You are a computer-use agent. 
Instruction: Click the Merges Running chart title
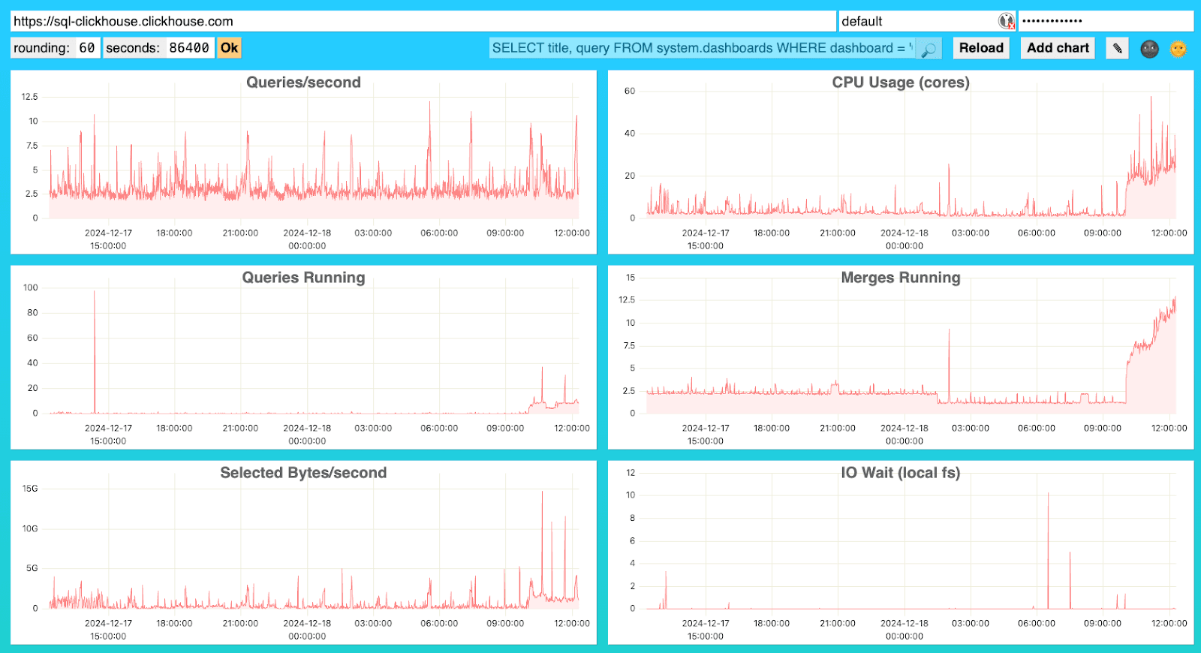pos(900,278)
